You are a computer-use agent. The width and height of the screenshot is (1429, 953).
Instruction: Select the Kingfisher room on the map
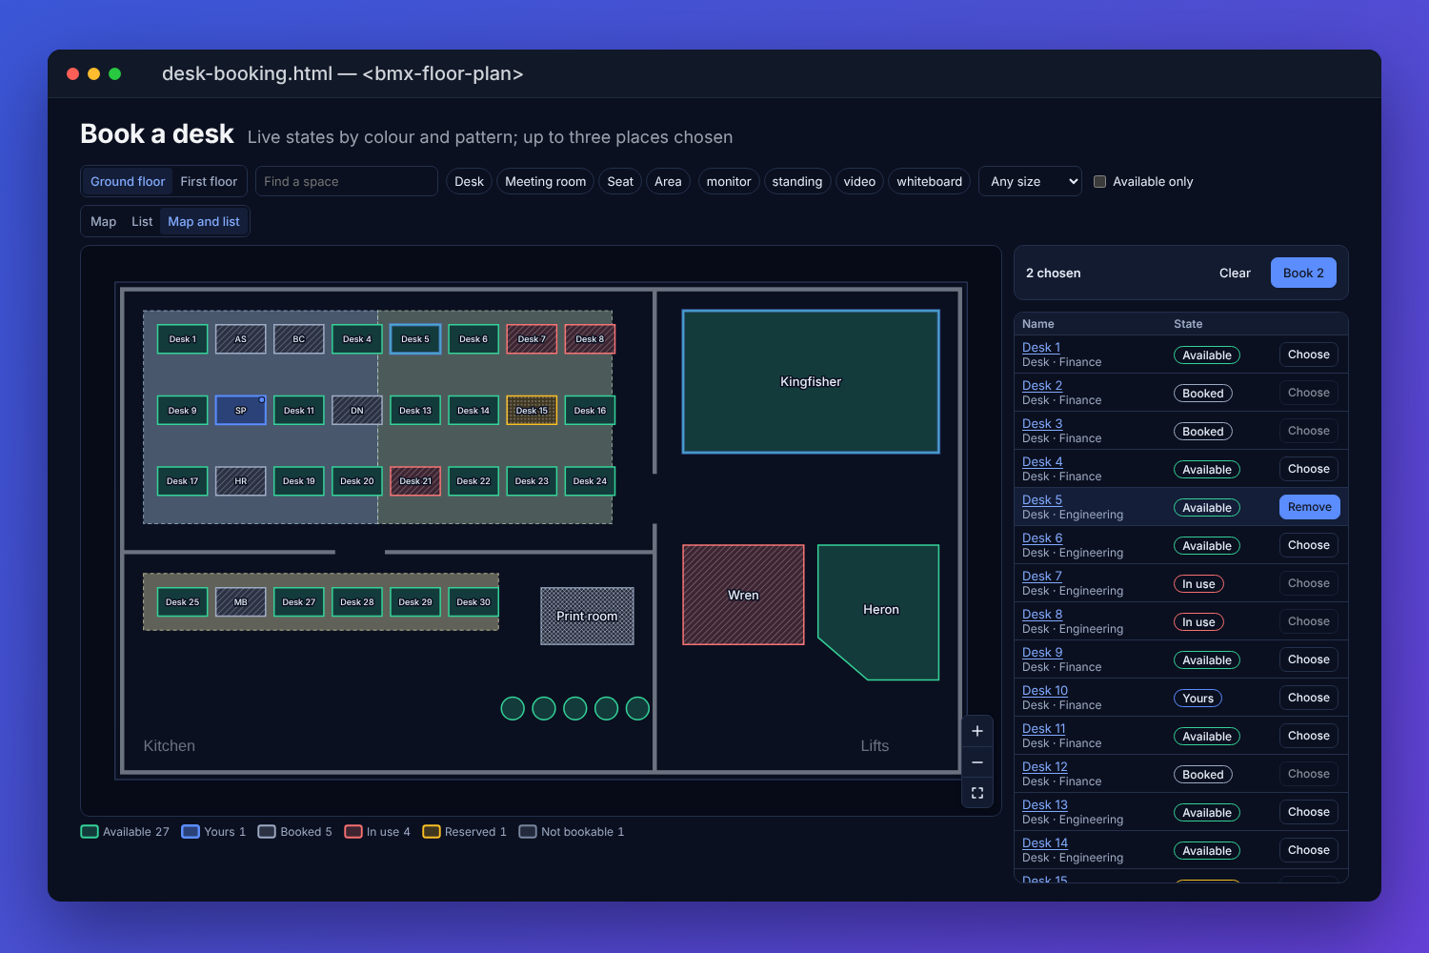tap(811, 381)
